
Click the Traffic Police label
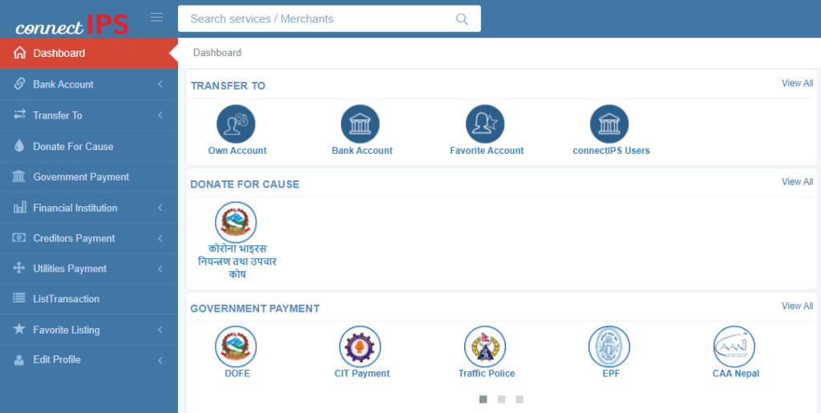coord(487,374)
